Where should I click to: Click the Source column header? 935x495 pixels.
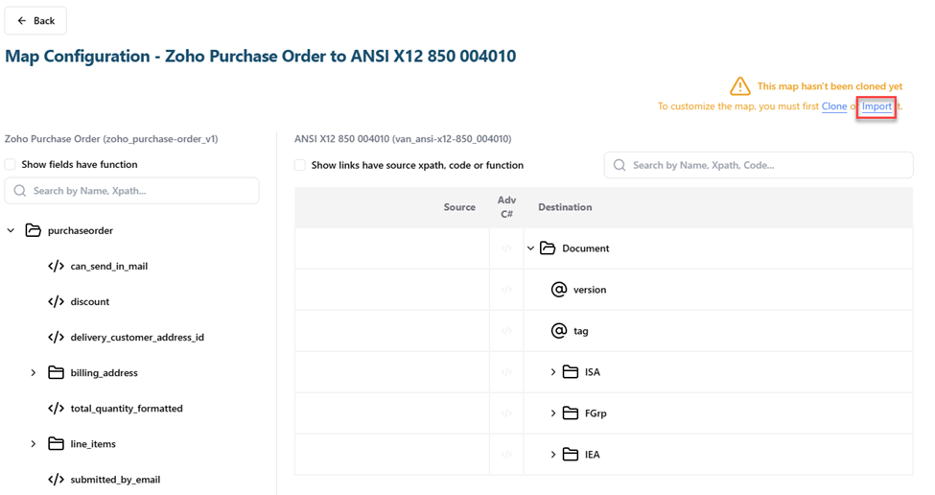click(x=459, y=207)
